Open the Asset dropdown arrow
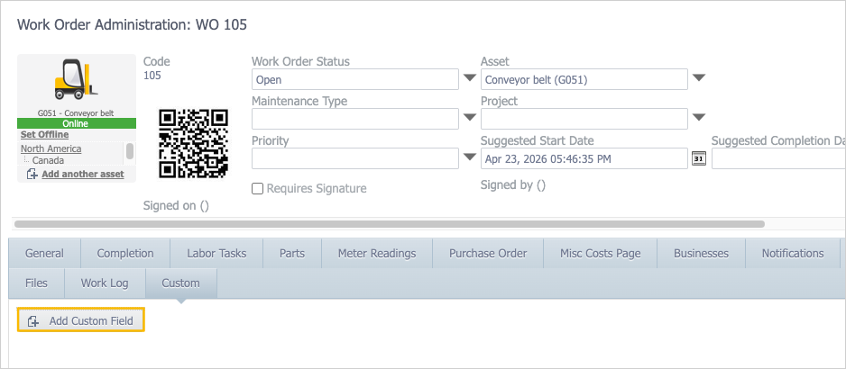The height and width of the screenshot is (369, 846). (x=699, y=78)
